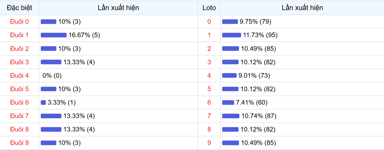Click the "Đuôi 3" label
The height and width of the screenshot is (150, 384).
20,62
